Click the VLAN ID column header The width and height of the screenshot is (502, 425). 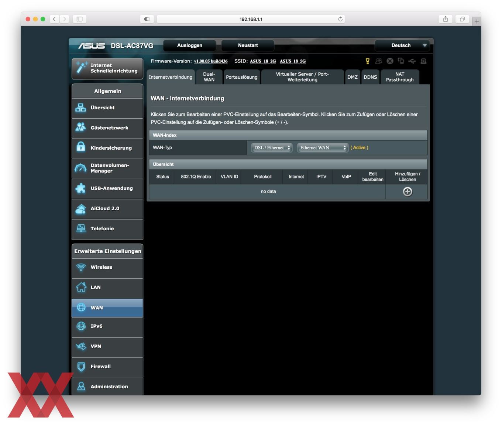tap(229, 177)
